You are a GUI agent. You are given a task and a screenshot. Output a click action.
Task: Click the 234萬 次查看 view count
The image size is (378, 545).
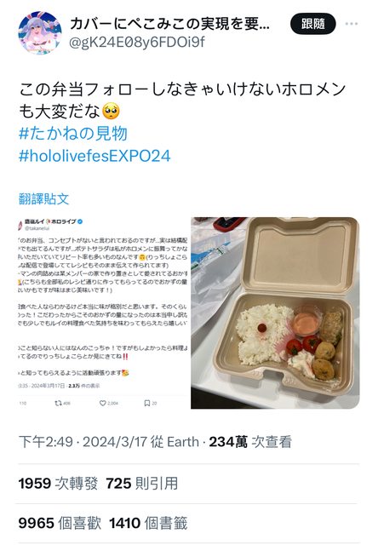250,442
